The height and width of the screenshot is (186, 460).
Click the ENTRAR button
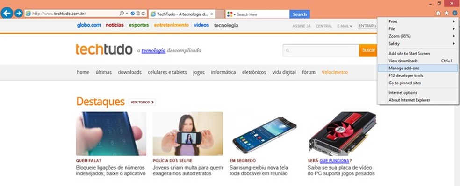[x=367, y=26]
